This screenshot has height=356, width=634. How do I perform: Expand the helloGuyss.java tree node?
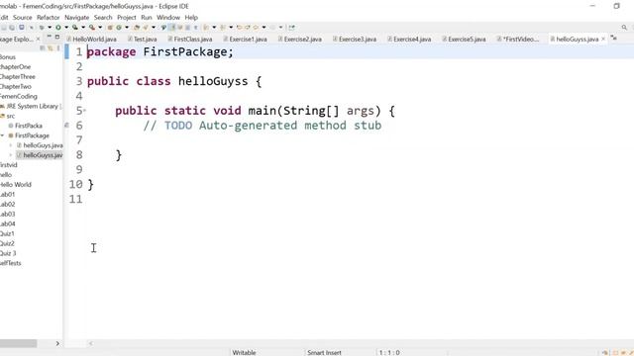[11, 155]
